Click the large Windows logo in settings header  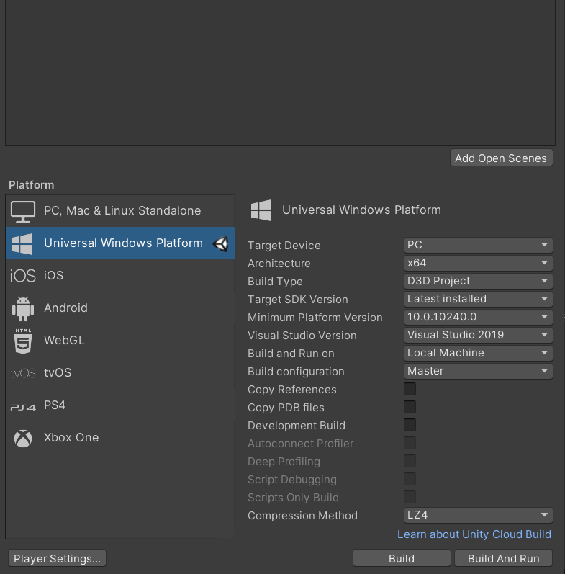(261, 210)
